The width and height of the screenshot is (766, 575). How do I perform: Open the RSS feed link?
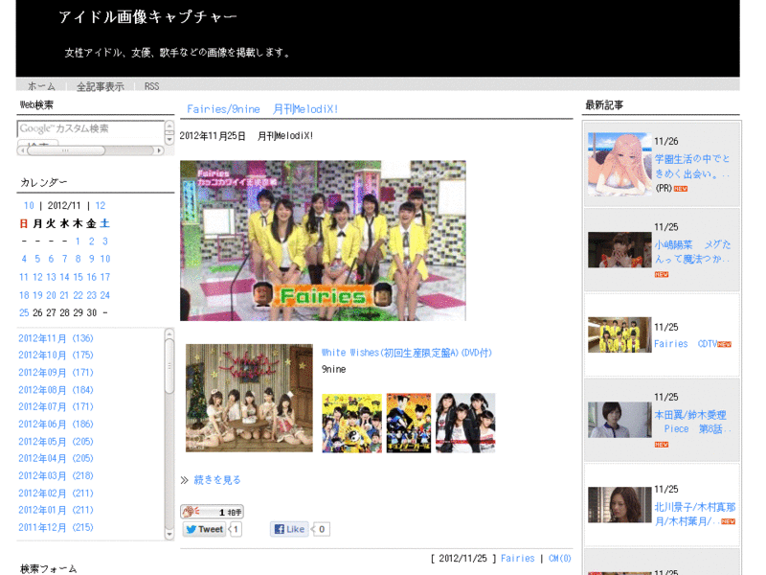point(151,86)
